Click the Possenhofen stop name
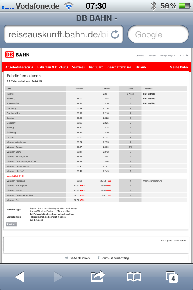Viewport: 193px width, 290px height. pyautogui.click(x=13, y=103)
